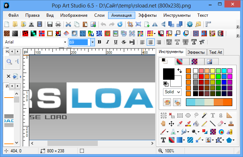Set text alignment to center
The image size is (243, 157).
coord(151,42)
